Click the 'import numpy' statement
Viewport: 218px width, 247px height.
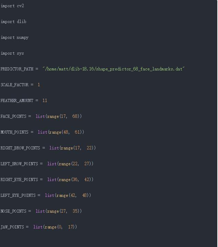14,37
